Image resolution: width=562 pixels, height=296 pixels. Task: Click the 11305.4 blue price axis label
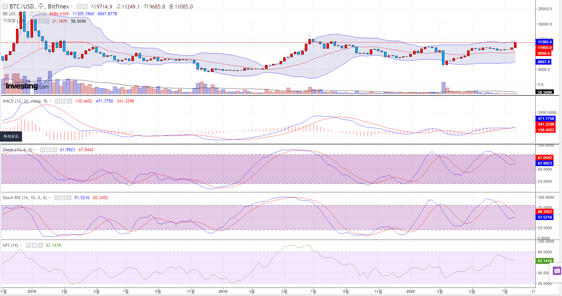click(x=544, y=42)
